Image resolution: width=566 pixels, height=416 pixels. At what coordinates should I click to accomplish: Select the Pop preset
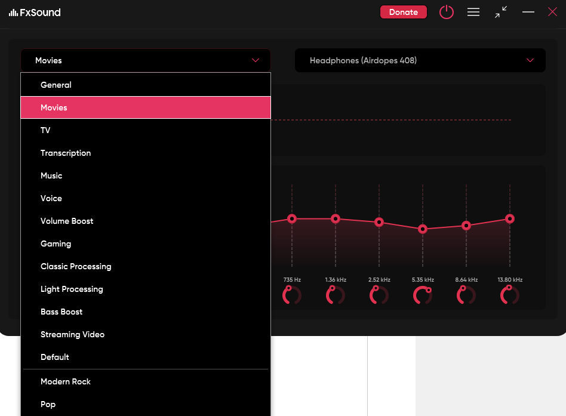146,405
